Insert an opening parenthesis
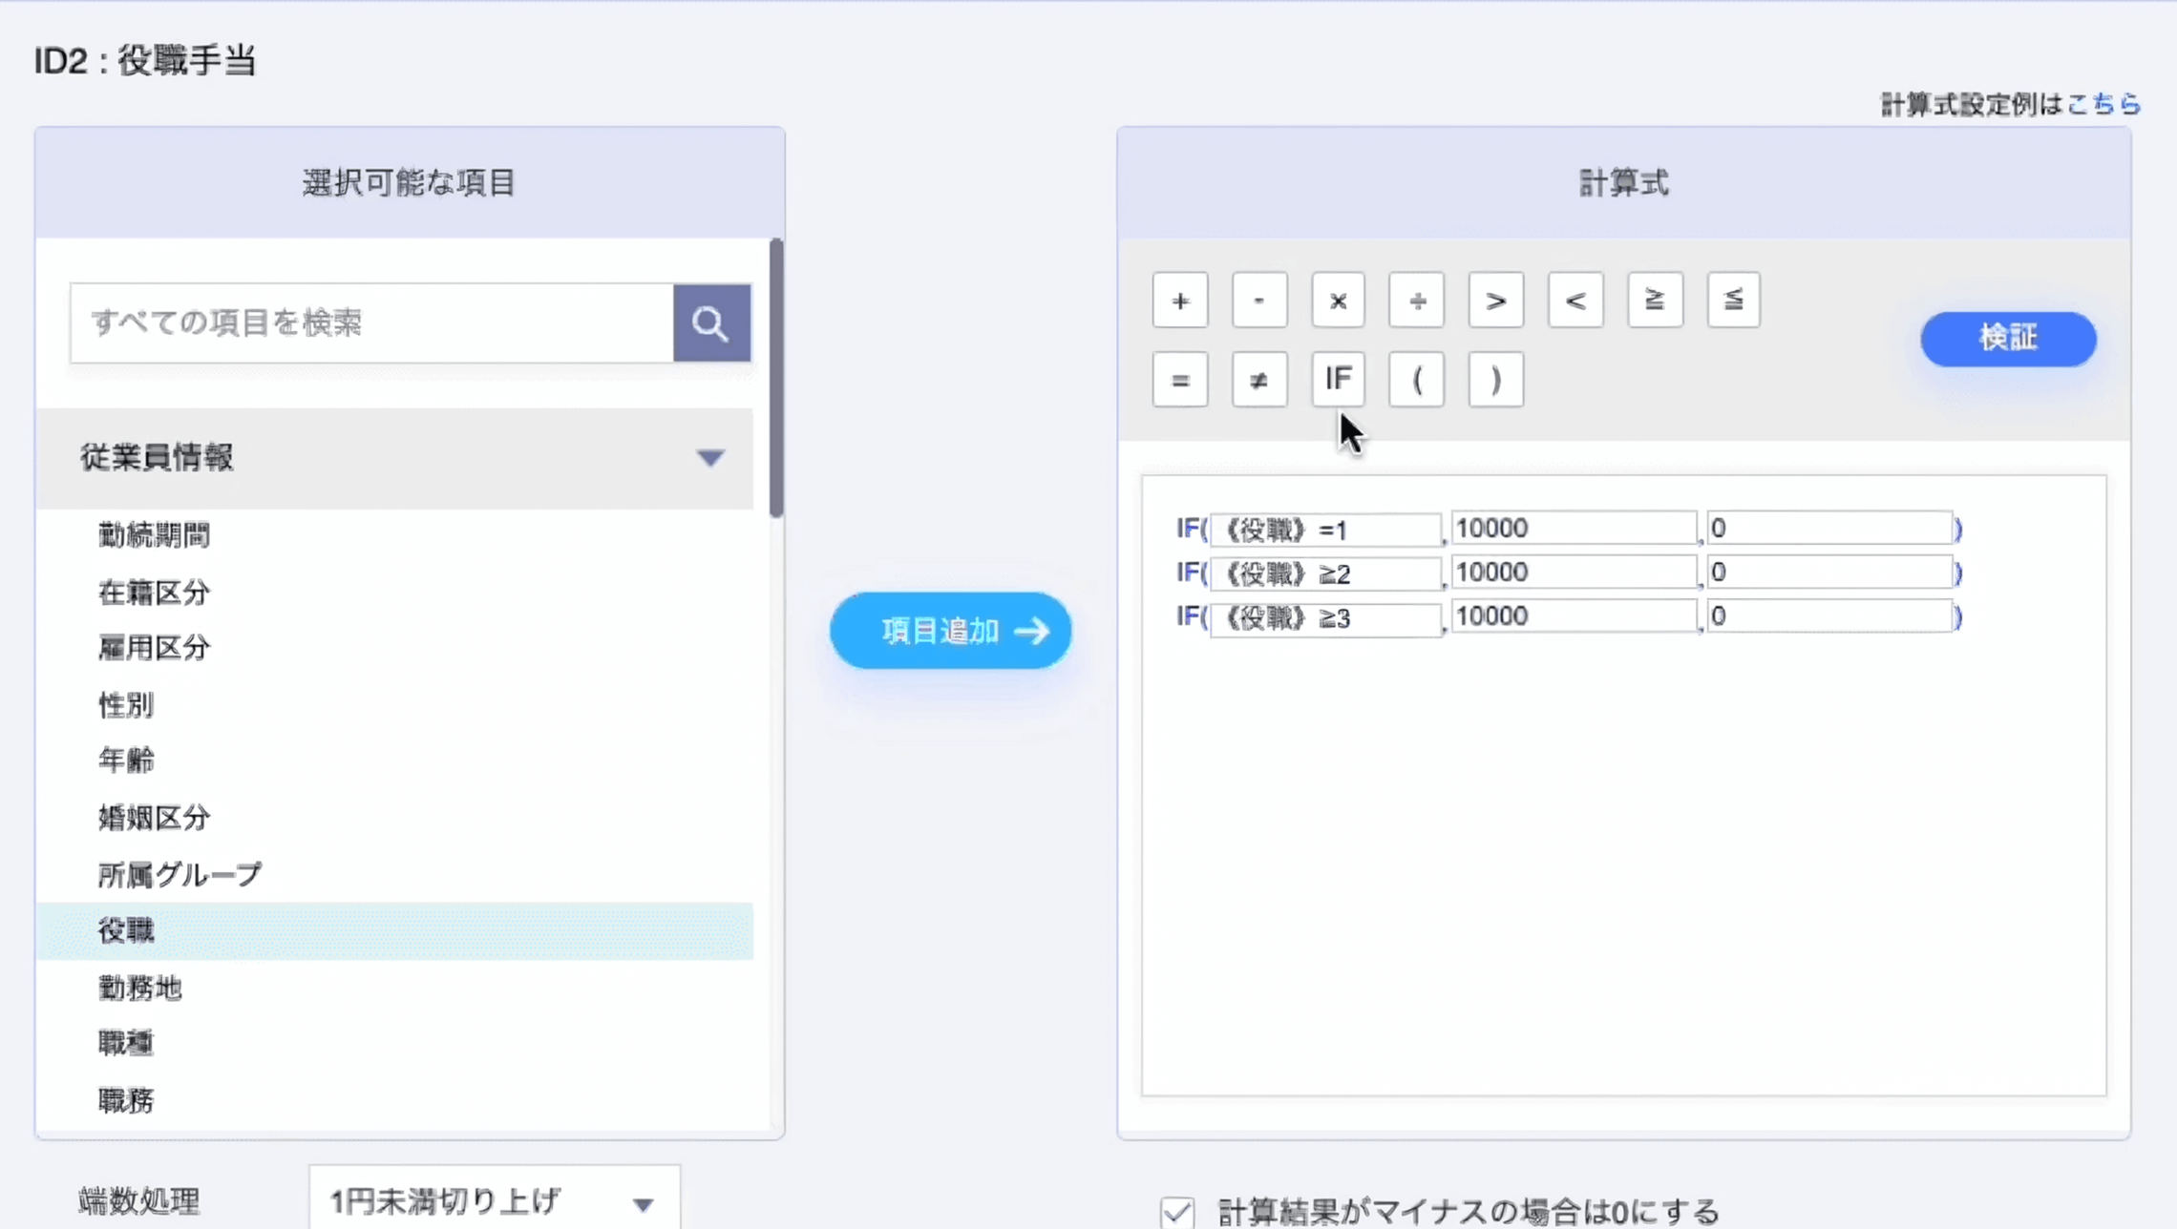This screenshot has height=1229, width=2177. pos(1417,380)
